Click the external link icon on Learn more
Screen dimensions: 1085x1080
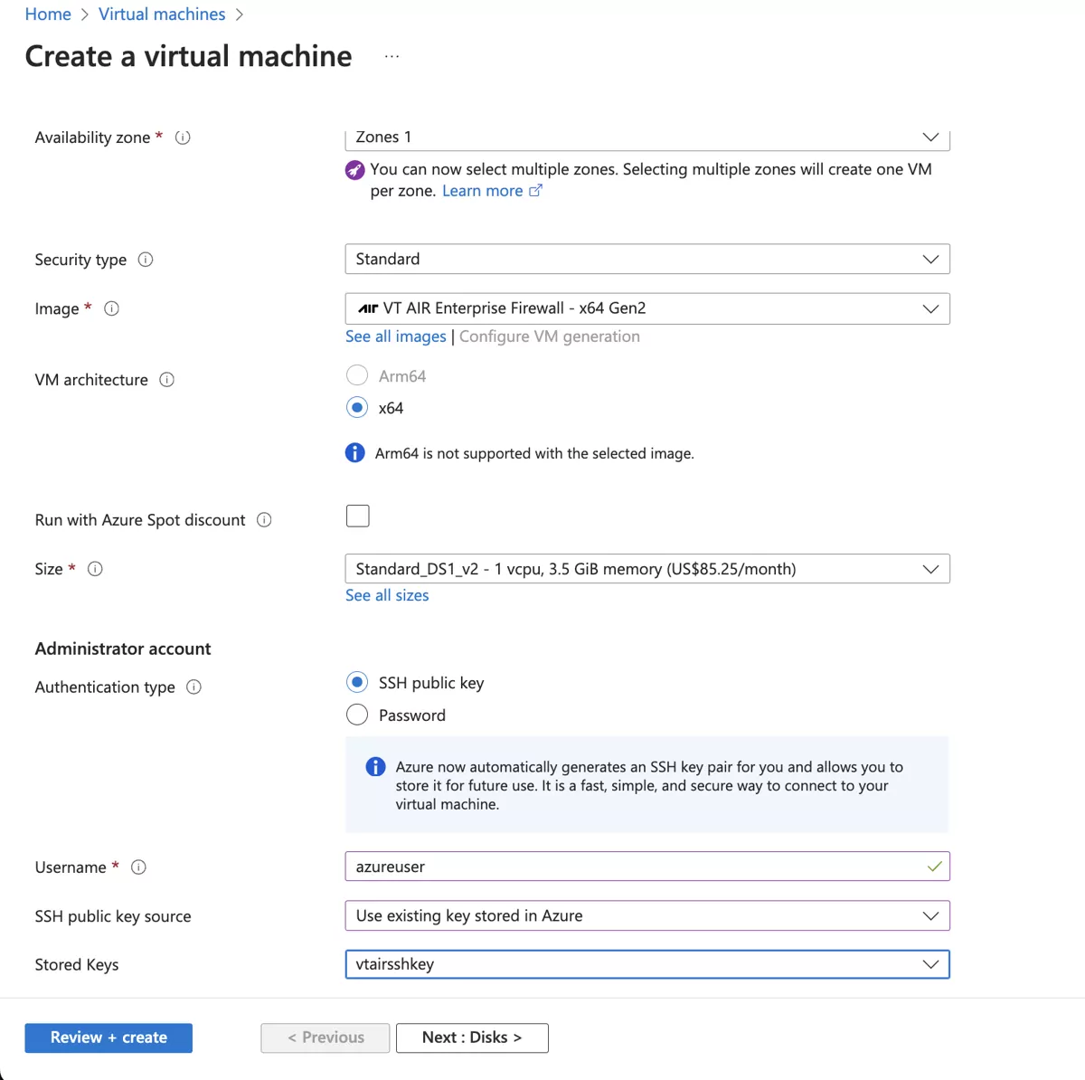pyautogui.click(x=536, y=190)
